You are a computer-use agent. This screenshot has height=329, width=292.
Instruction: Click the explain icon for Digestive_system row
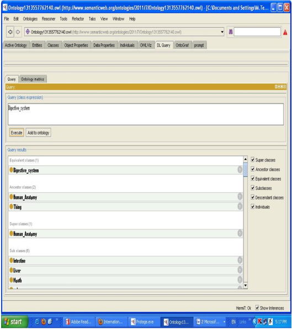(240, 170)
